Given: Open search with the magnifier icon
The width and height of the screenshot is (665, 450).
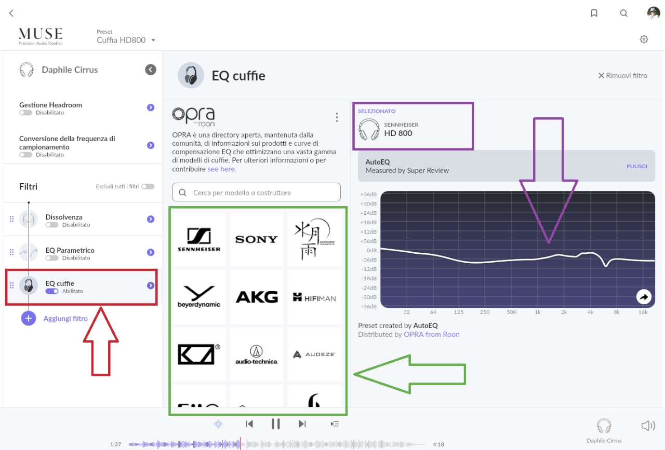Looking at the screenshot, I should tap(624, 13).
